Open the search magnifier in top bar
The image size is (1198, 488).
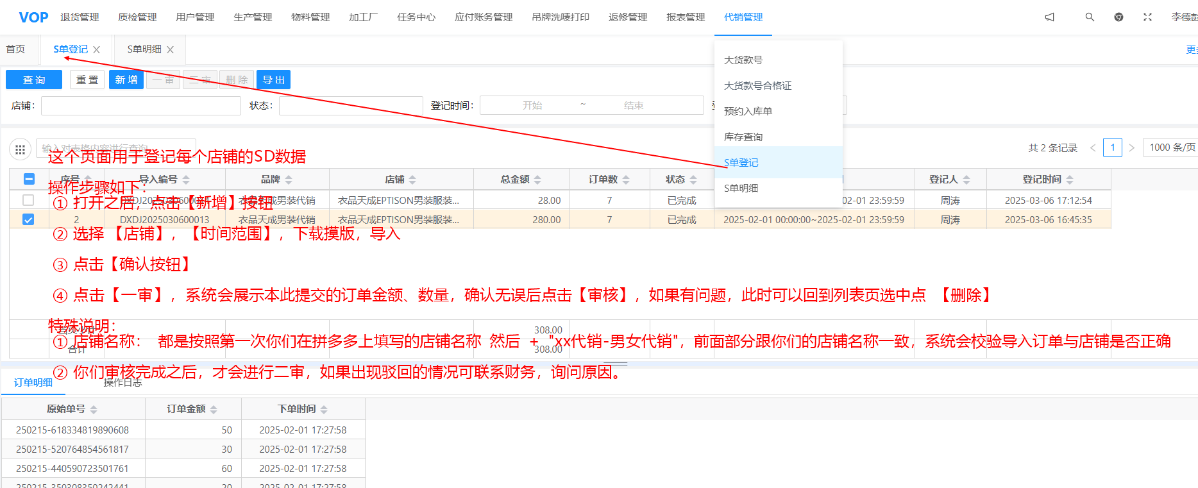click(x=1090, y=17)
